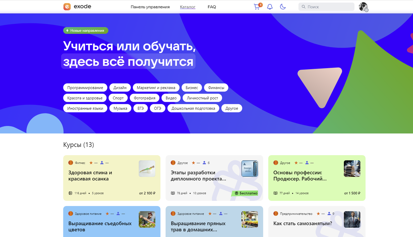Viewport: 413px width, 237px height.
Task: Click the Поиск search field
Action: [x=326, y=7]
